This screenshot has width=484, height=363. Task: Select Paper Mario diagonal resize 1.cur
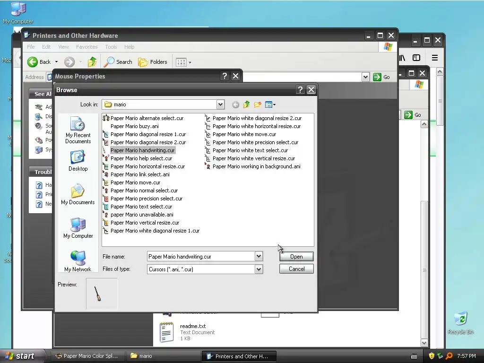pos(145,134)
